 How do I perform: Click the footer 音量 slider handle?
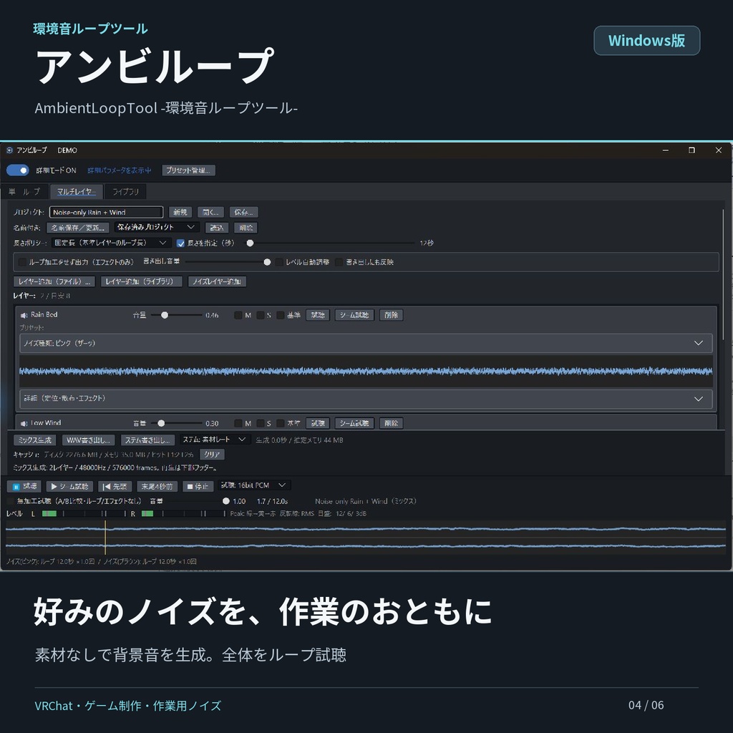tap(226, 501)
